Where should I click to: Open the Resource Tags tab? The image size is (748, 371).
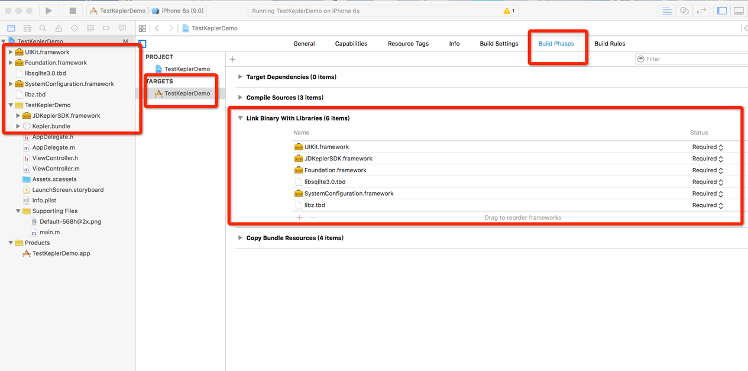(x=408, y=44)
